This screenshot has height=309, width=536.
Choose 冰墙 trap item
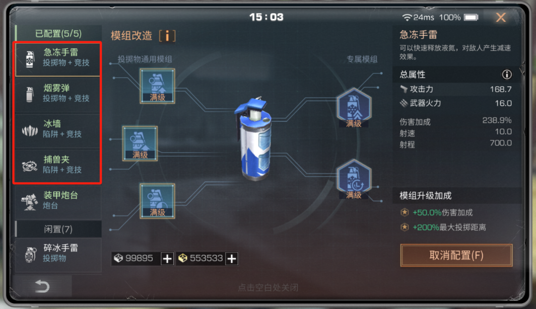pyautogui.click(x=58, y=130)
